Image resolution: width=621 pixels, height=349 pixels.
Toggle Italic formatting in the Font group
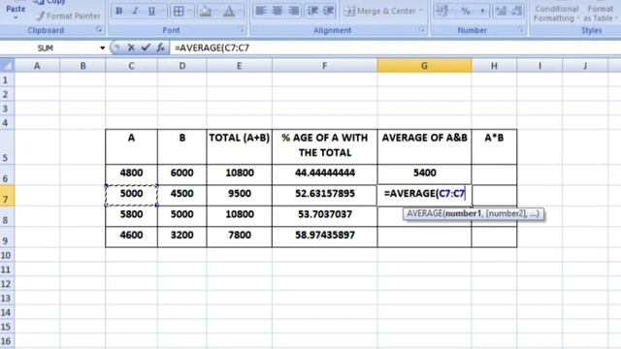click(135, 11)
